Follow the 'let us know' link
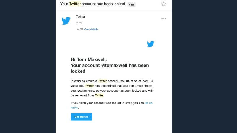This screenshot has width=237, height=133. coord(148,103)
